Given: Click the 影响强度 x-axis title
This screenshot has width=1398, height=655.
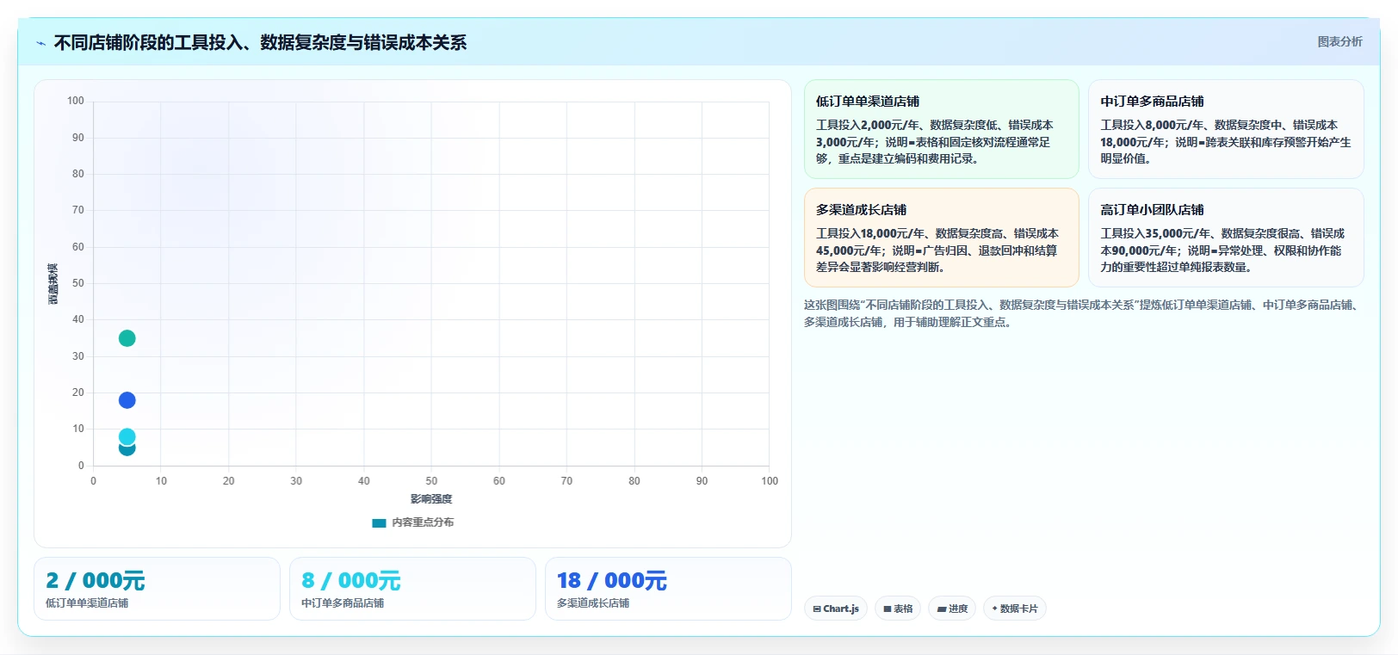Looking at the screenshot, I should point(431,499).
